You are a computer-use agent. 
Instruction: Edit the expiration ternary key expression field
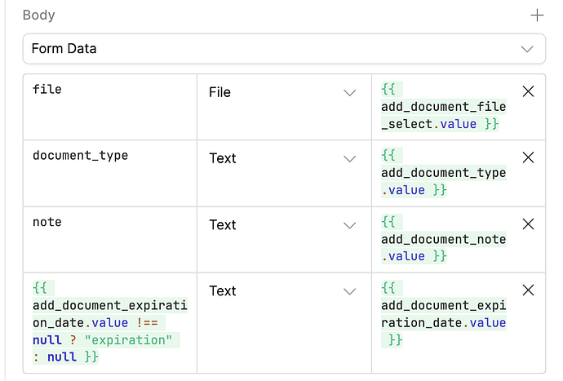(x=110, y=323)
